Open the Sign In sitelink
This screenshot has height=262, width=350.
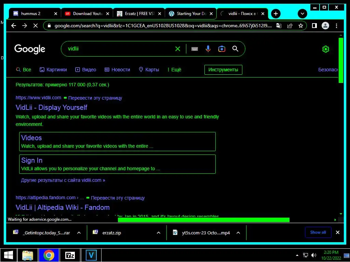(32, 160)
